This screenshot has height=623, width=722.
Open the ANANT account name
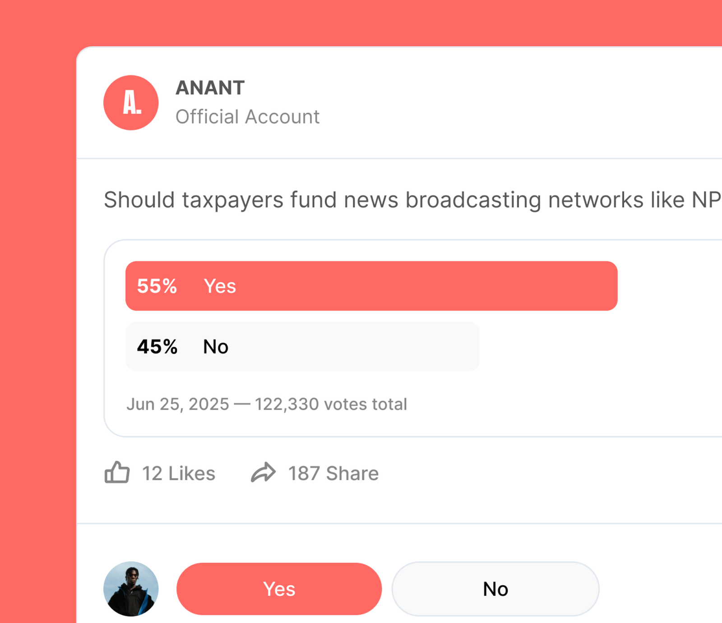210,88
